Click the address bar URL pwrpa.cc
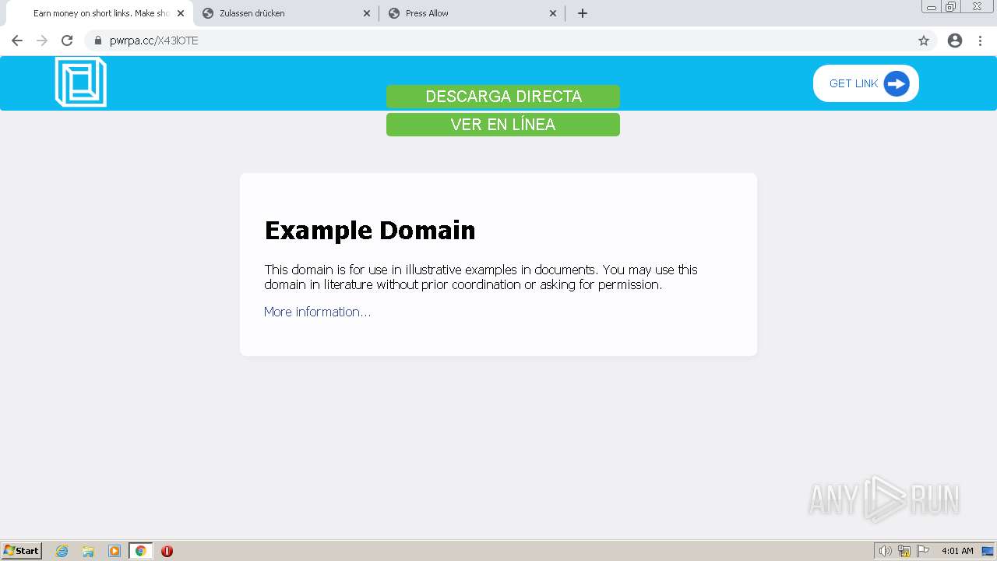997x561 pixels. tap(154, 41)
